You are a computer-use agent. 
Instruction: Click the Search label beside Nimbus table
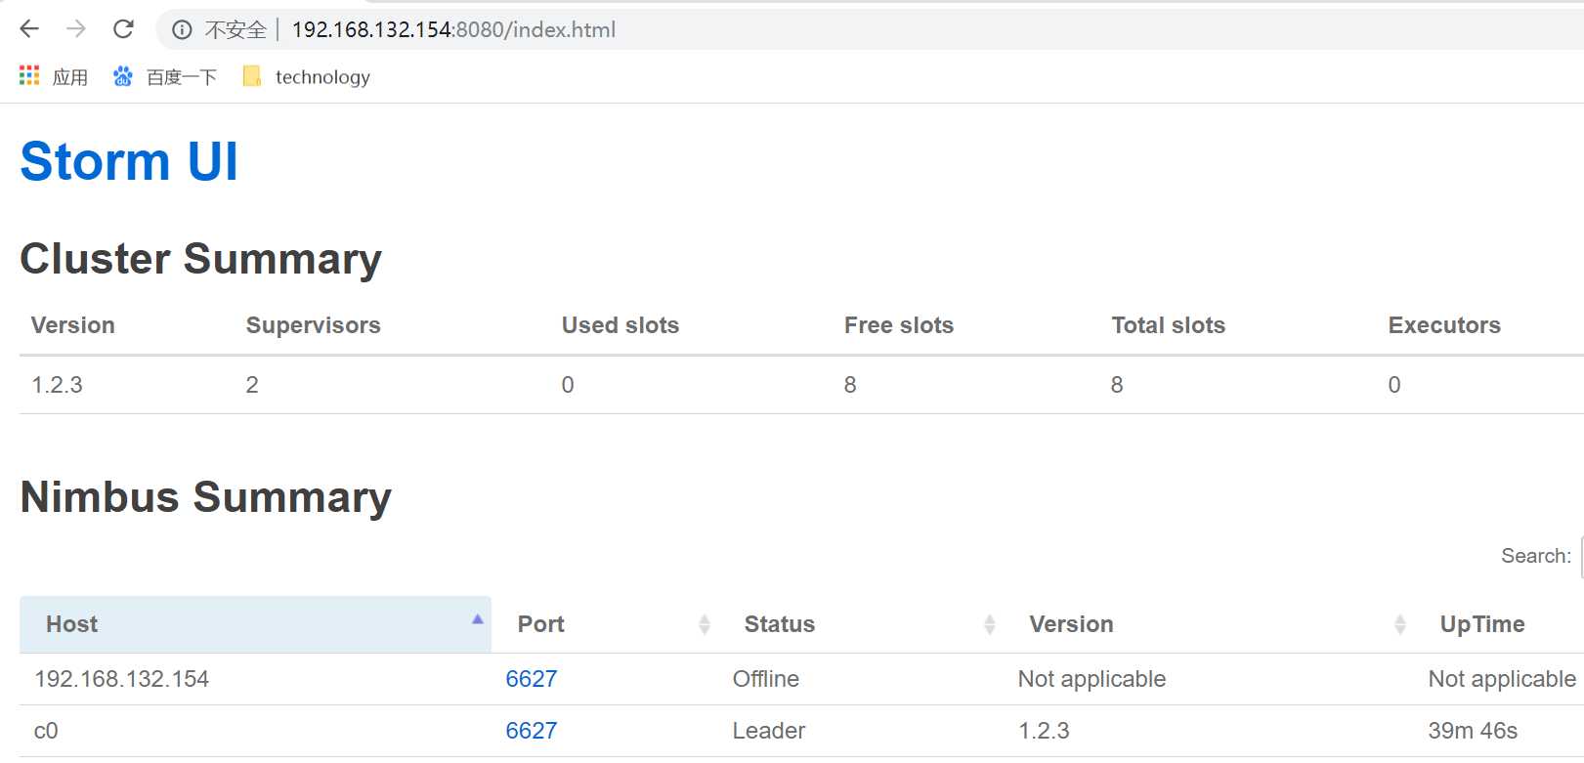1536,556
